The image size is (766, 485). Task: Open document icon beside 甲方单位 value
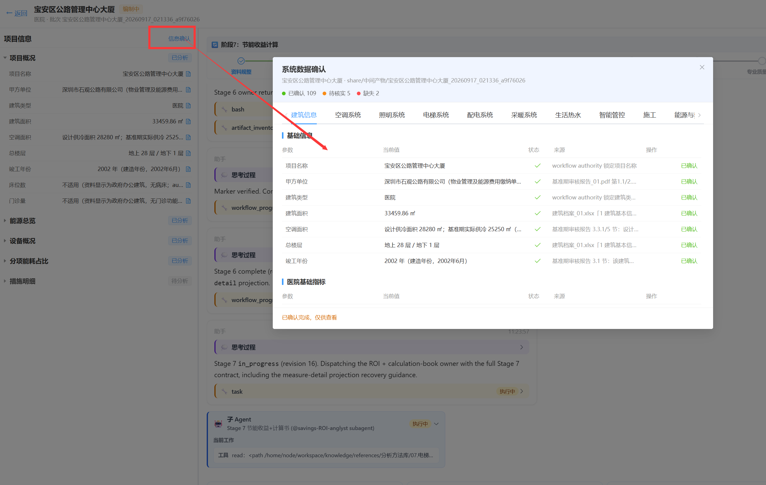pos(188,89)
